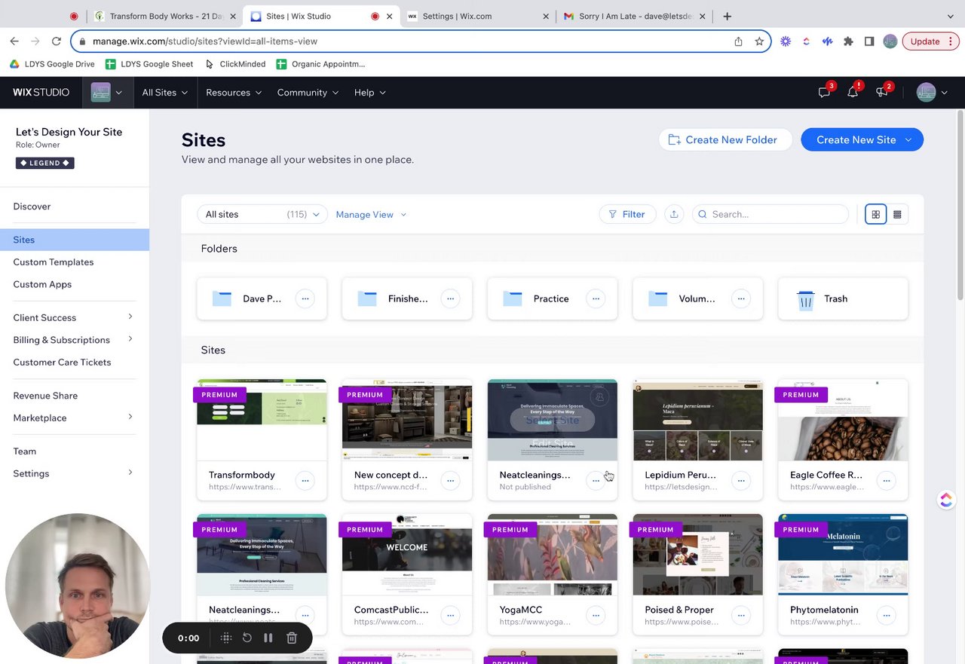The height and width of the screenshot is (664, 965).
Task: Open more actions for ComcastPublic site
Action: coord(451,615)
